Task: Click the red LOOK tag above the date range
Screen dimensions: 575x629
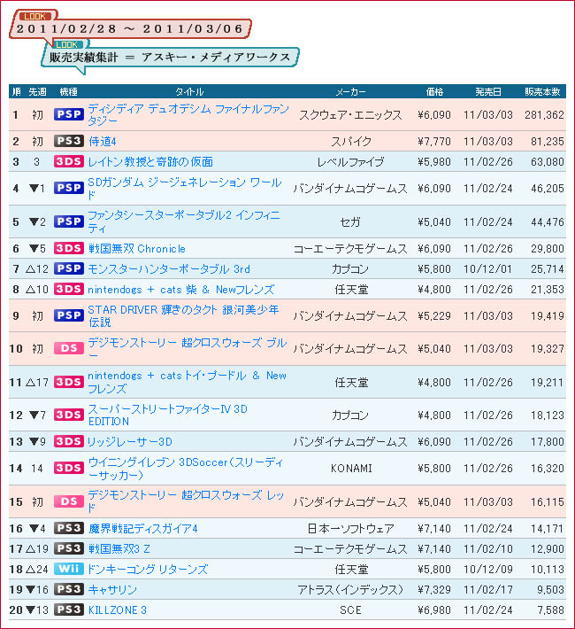Action: pos(35,17)
